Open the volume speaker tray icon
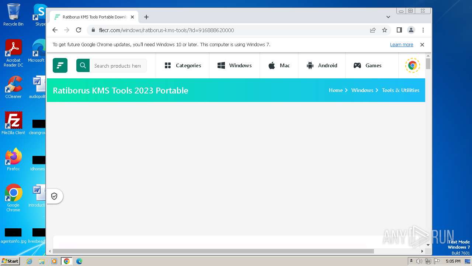This screenshot has height=266, width=472. pyautogui.click(x=419, y=261)
